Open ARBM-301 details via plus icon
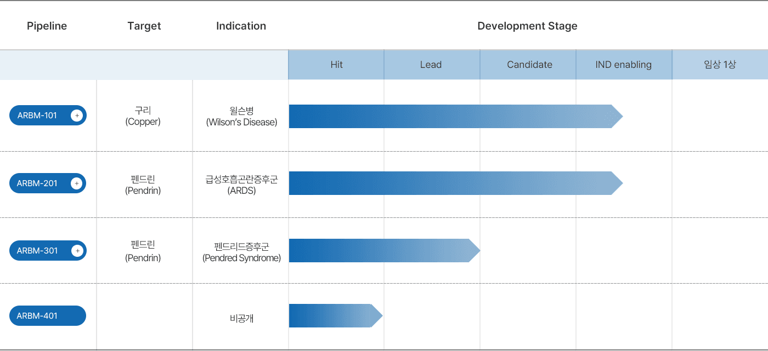 pyautogui.click(x=77, y=251)
